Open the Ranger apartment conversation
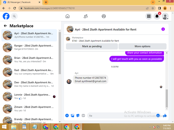The height and width of the screenshot is (130, 174). click(x=29, y=47)
